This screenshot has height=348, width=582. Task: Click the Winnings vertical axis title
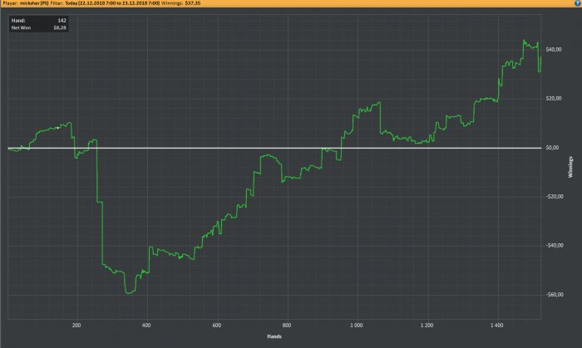pos(570,167)
